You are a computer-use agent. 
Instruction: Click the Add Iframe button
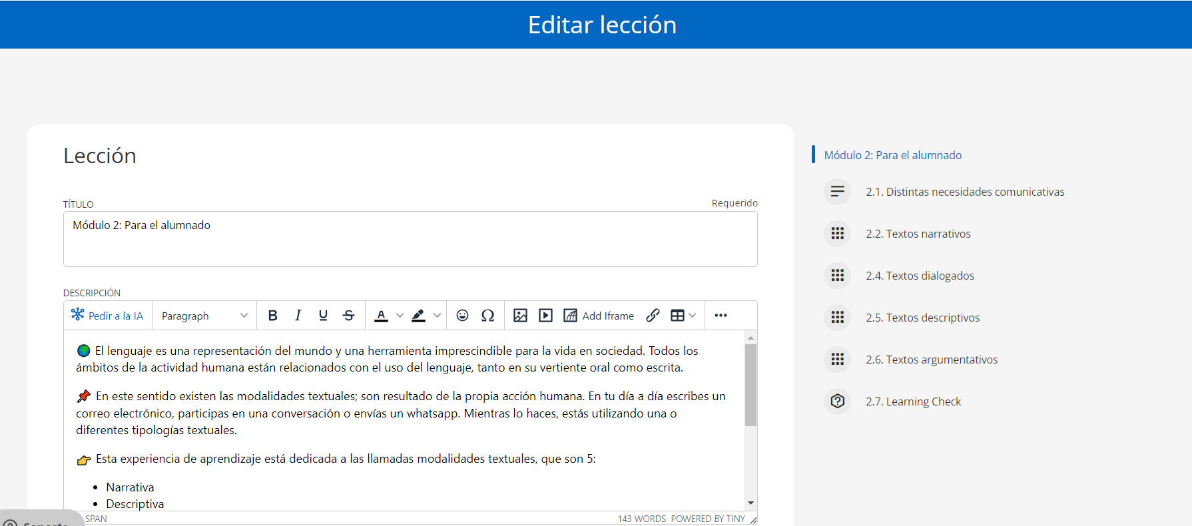coord(599,316)
